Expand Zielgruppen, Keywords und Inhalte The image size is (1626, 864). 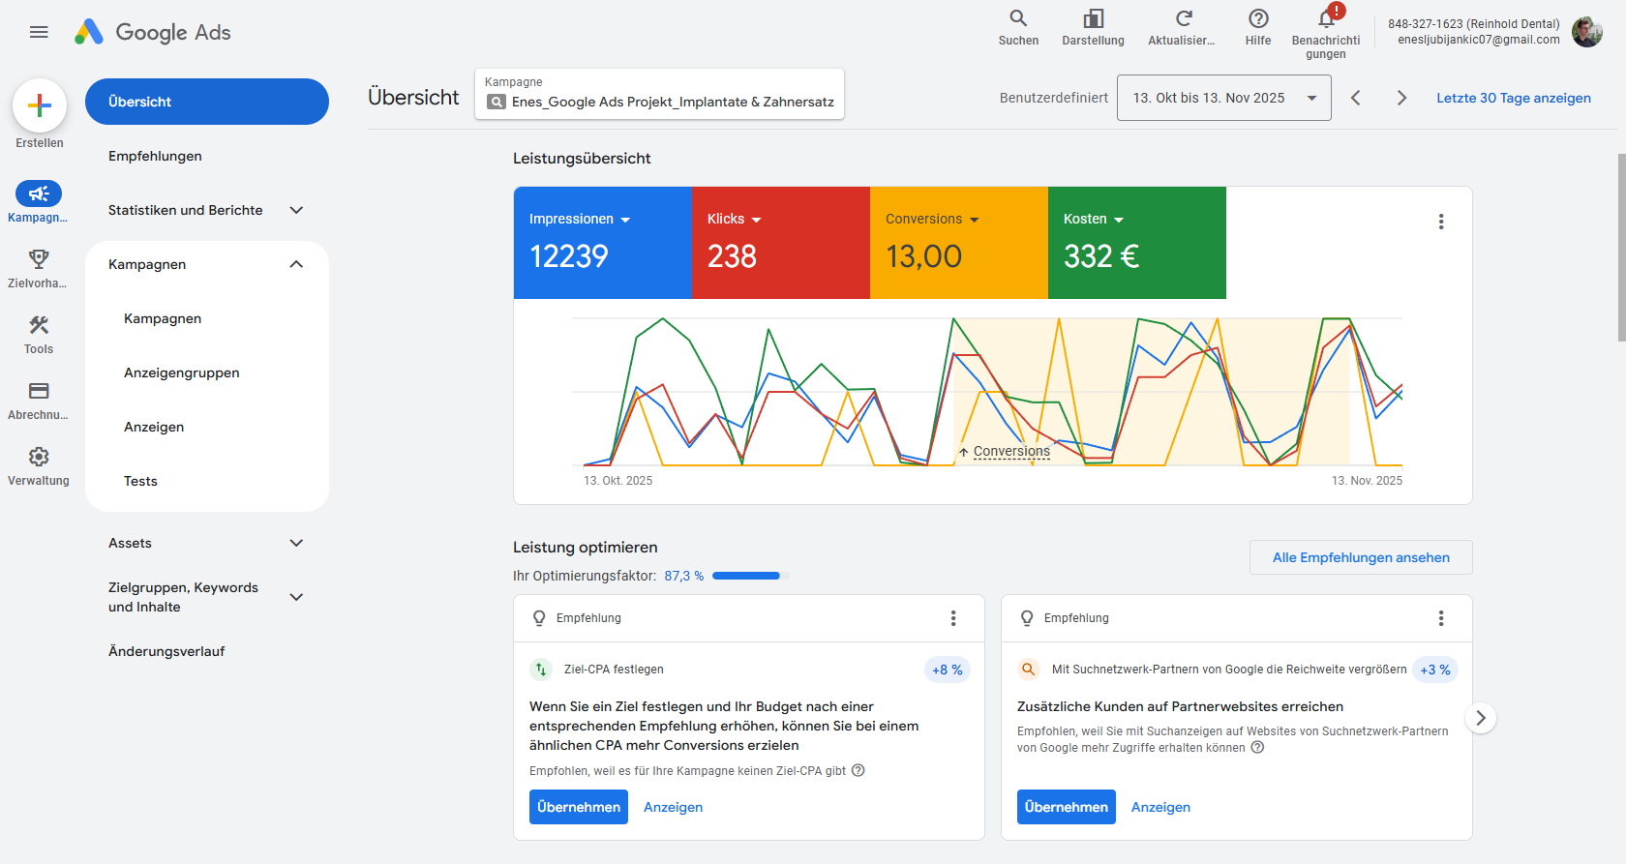[x=296, y=597]
